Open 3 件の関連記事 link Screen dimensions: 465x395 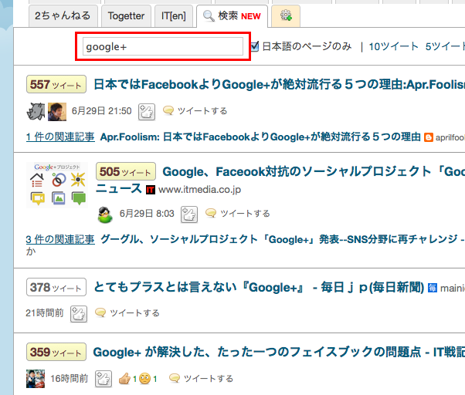coord(60,239)
